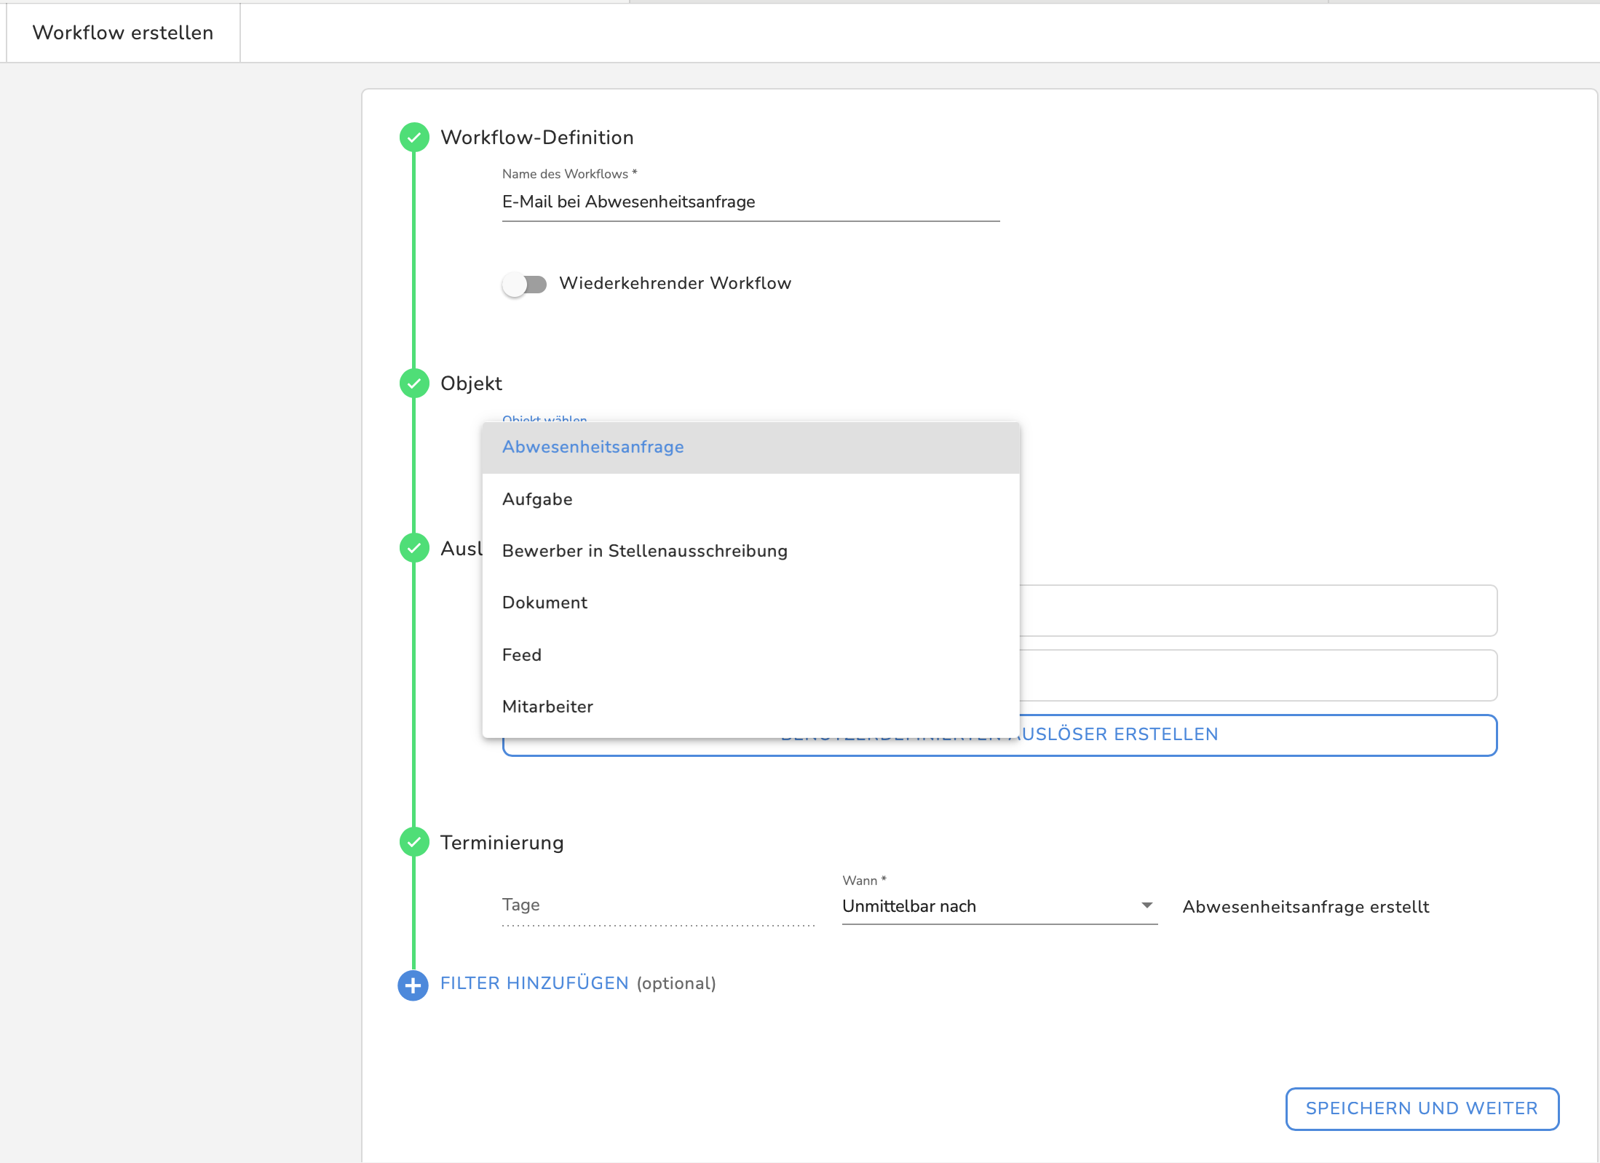Click the Name des Workflows field

[750, 202]
